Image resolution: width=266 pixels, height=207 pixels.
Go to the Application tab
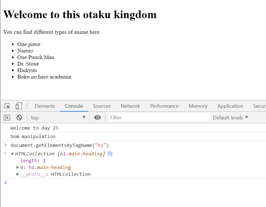tap(230, 106)
